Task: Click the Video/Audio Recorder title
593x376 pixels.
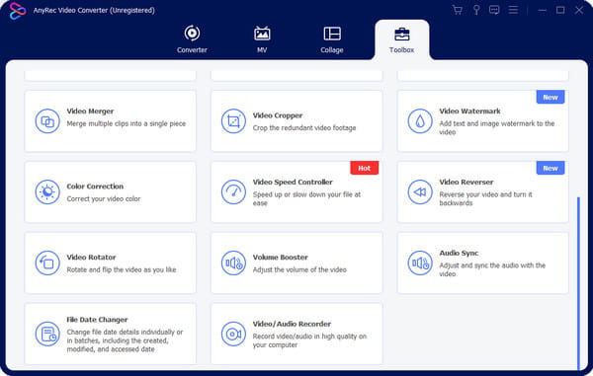Action: (292, 324)
